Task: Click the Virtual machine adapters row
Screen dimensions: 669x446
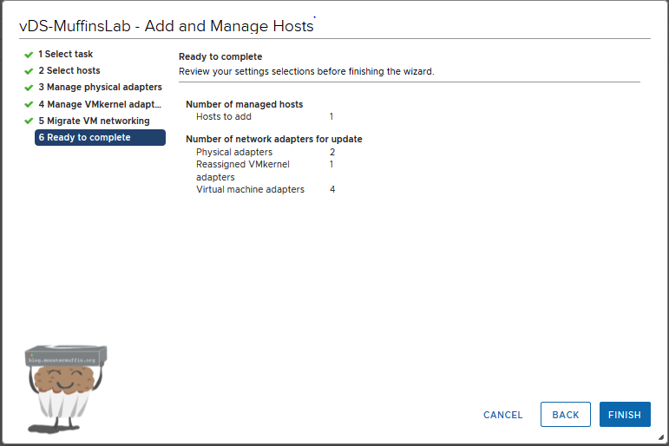Action: point(250,189)
